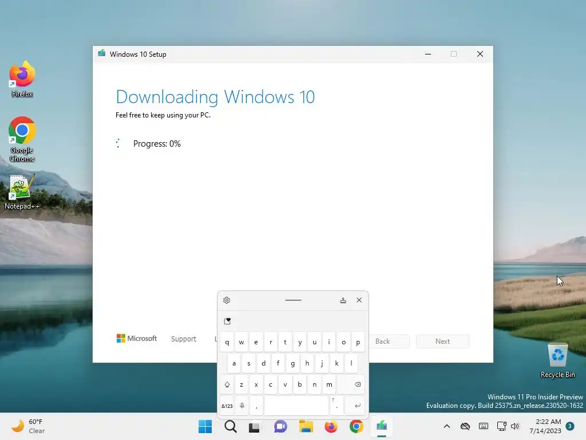The image size is (586, 440).
Task: Open the Chat app in taskbar
Action: [x=280, y=426]
